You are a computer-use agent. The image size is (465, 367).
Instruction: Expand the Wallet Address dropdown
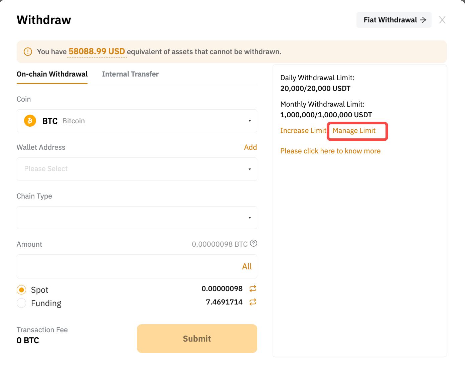137,169
